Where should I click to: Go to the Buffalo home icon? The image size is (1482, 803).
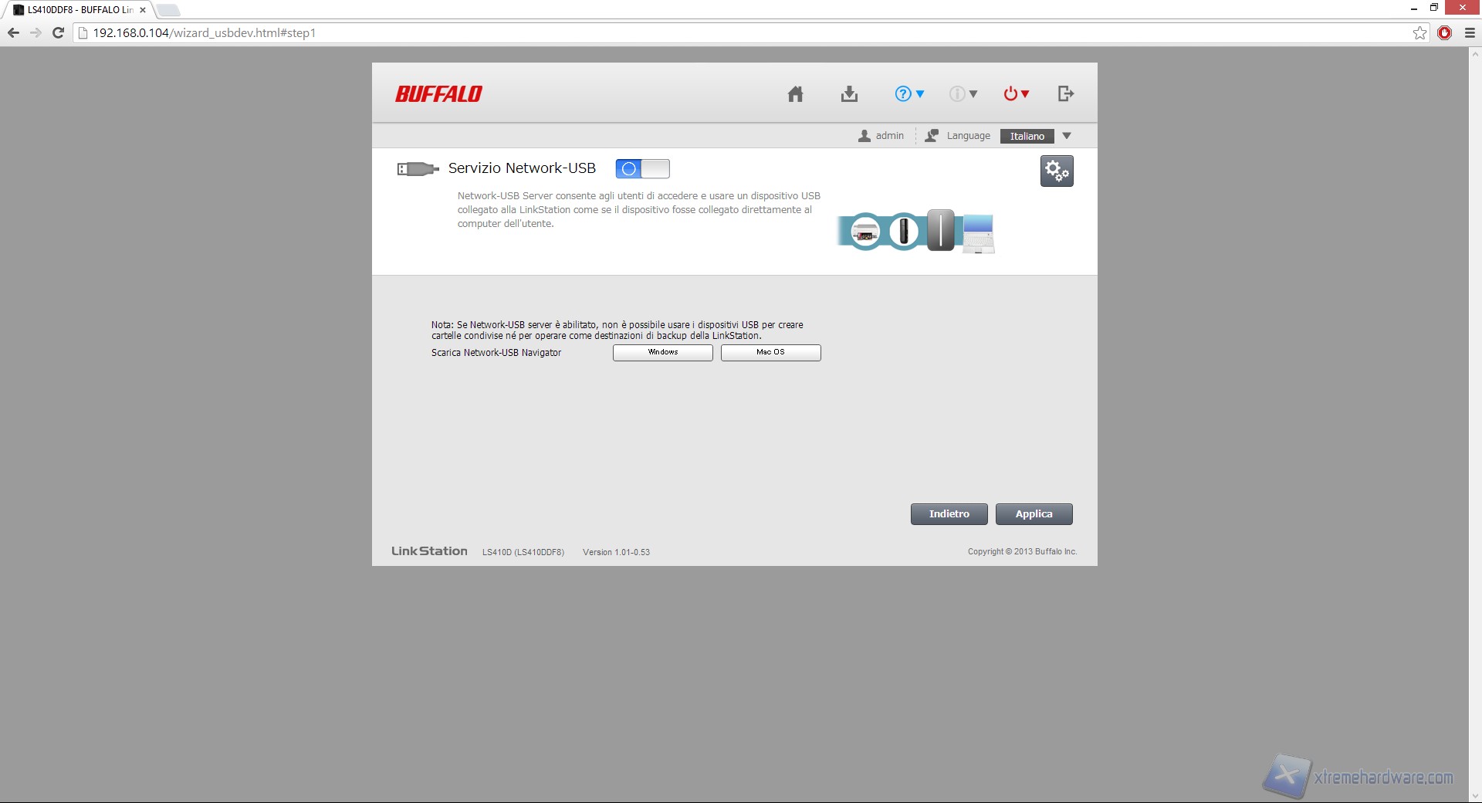[x=795, y=94]
